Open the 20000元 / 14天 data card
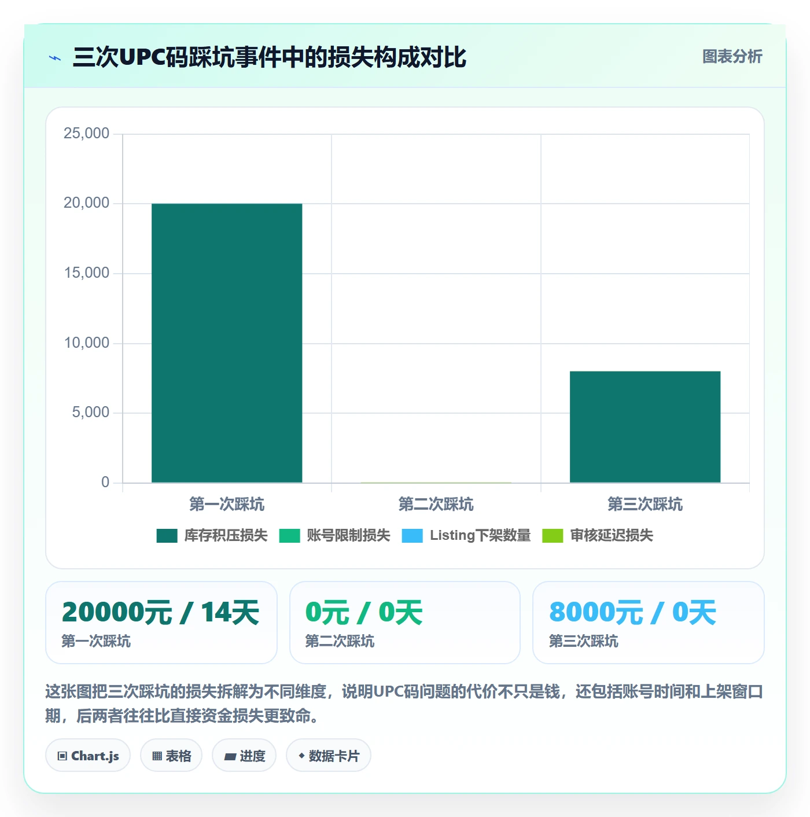 (x=161, y=623)
